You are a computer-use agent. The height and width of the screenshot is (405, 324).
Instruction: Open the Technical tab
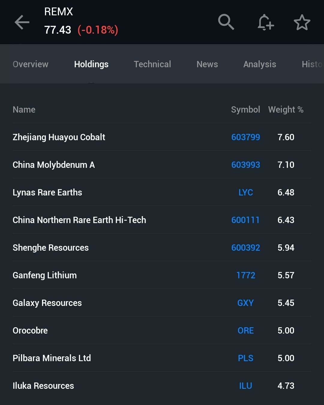click(152, 64)
